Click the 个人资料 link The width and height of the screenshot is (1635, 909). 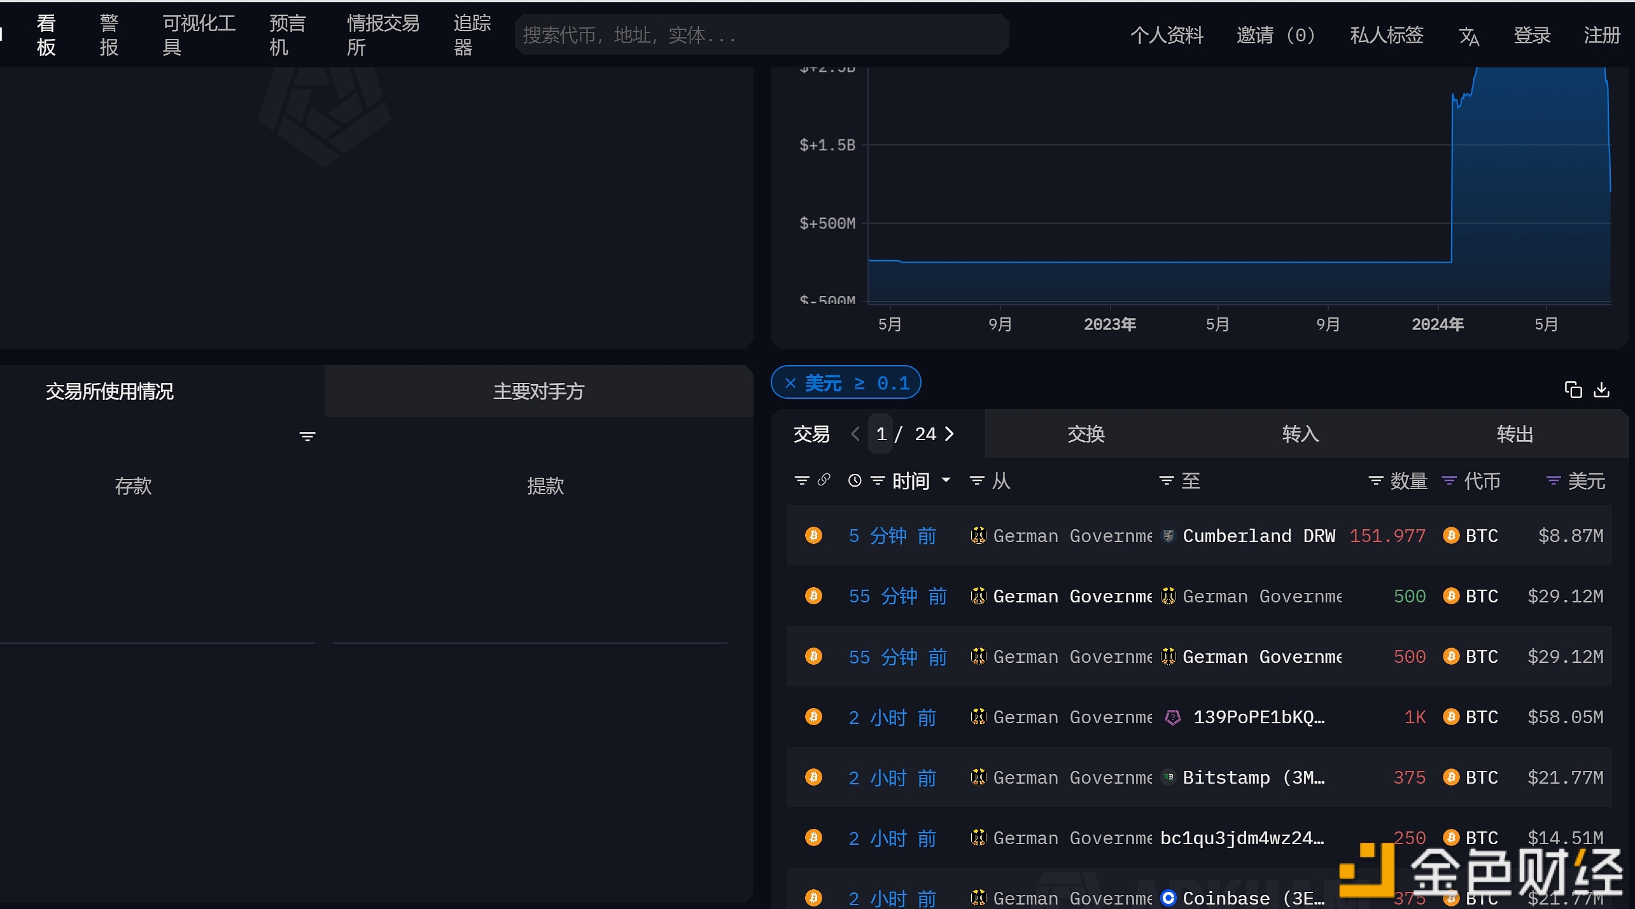1167,35
